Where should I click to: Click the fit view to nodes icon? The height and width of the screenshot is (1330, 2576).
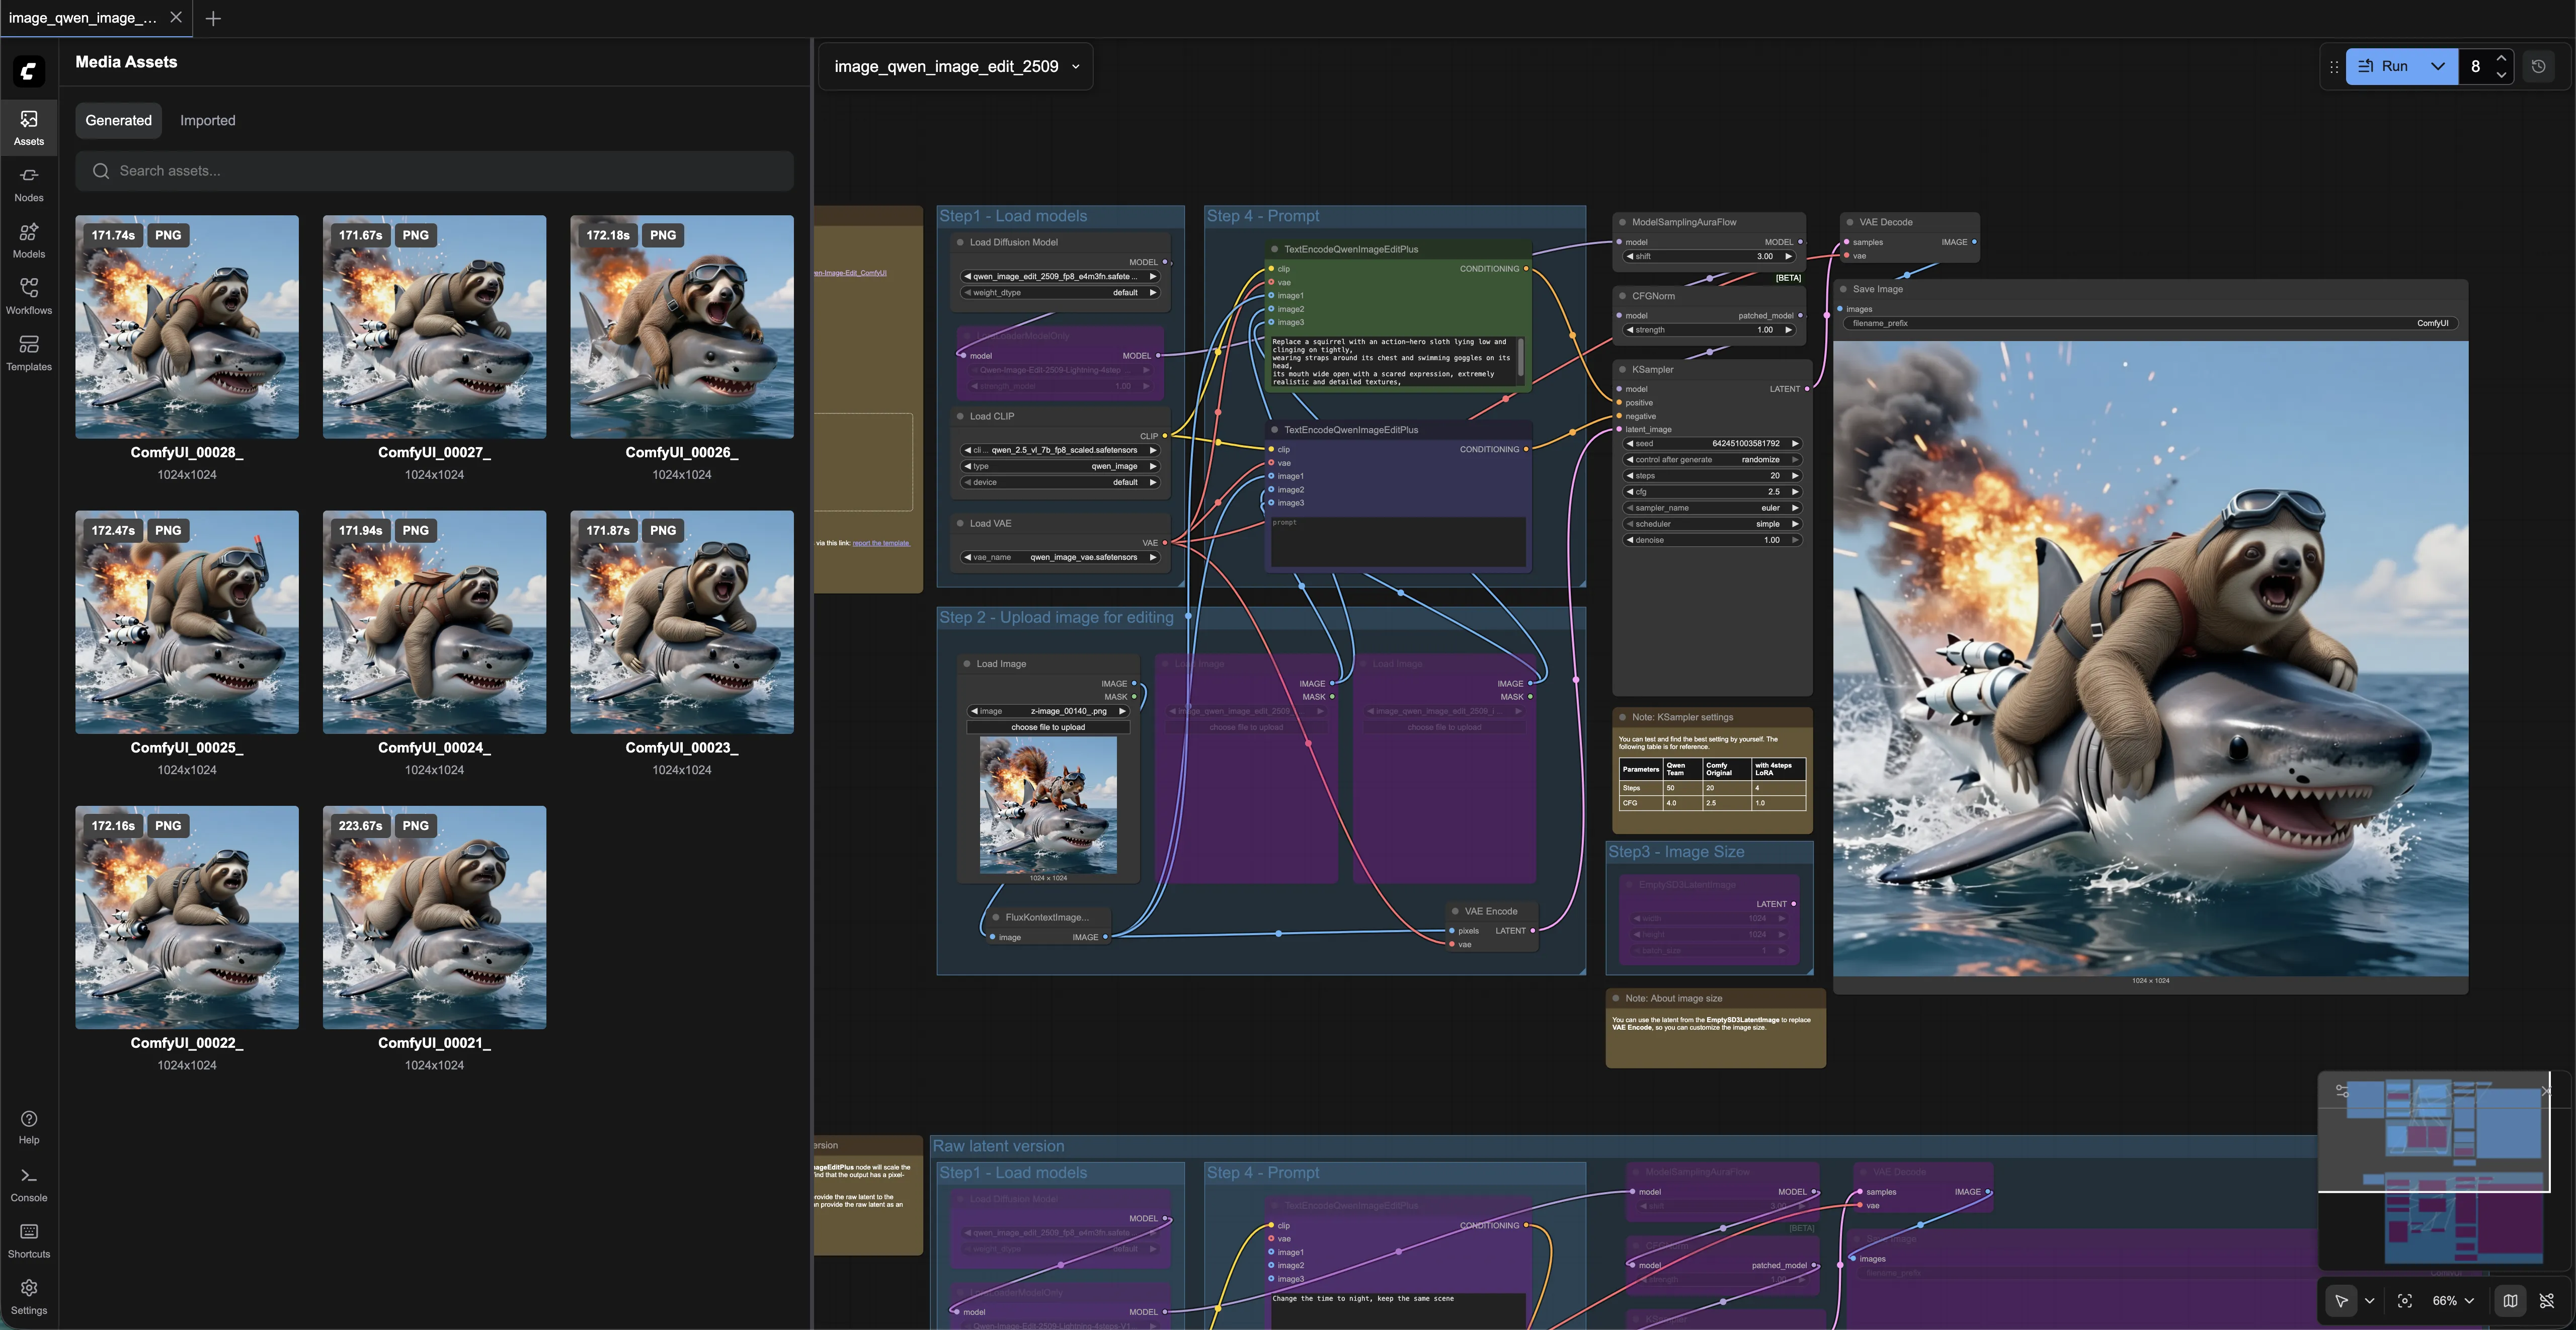tap(2404, 1300)
